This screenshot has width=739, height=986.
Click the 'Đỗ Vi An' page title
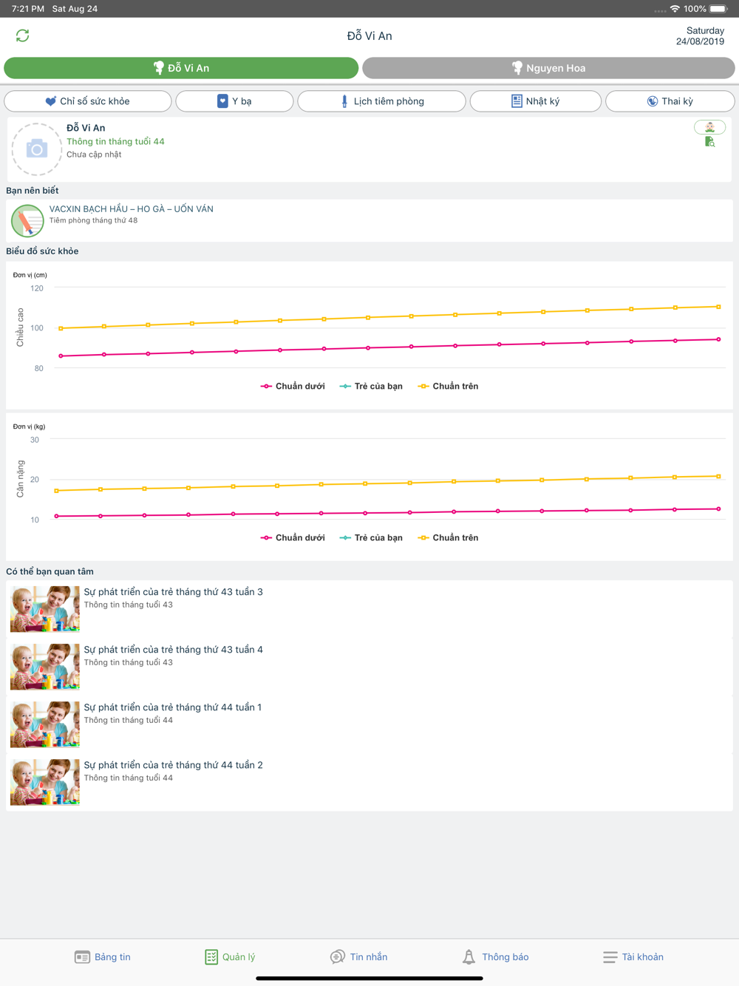click(369, 36)
